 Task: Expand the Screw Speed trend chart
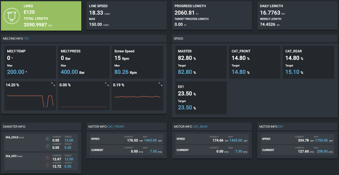point(160,84)
